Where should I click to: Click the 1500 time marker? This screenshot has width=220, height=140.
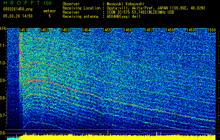[212, 30]
